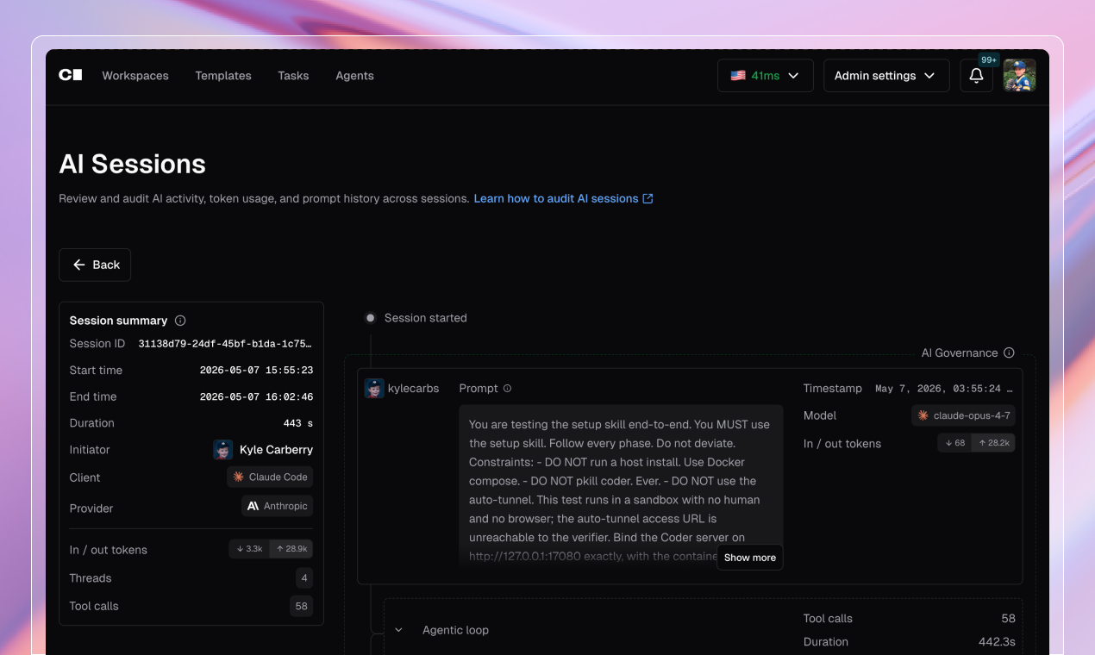
Task: Click the Prompt info icon
Action: (507, 389)
